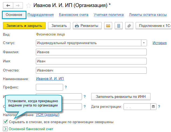171x132 pixels.
Task: Open attached files with the paperclip icon
Action: point(129,26)
